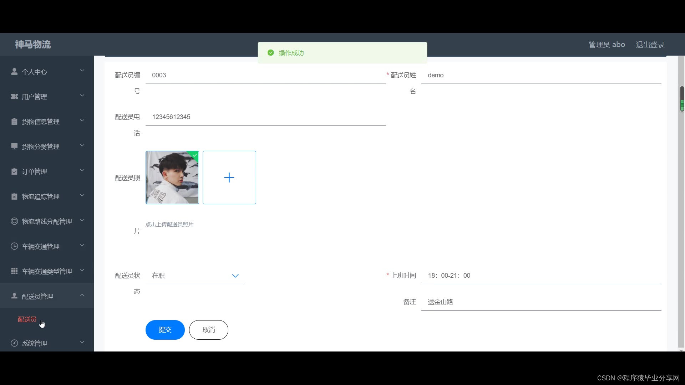685x385 pixels.
Task: Click the grid icon beside 车辆交通类型管理
Action: coord(14,271)
